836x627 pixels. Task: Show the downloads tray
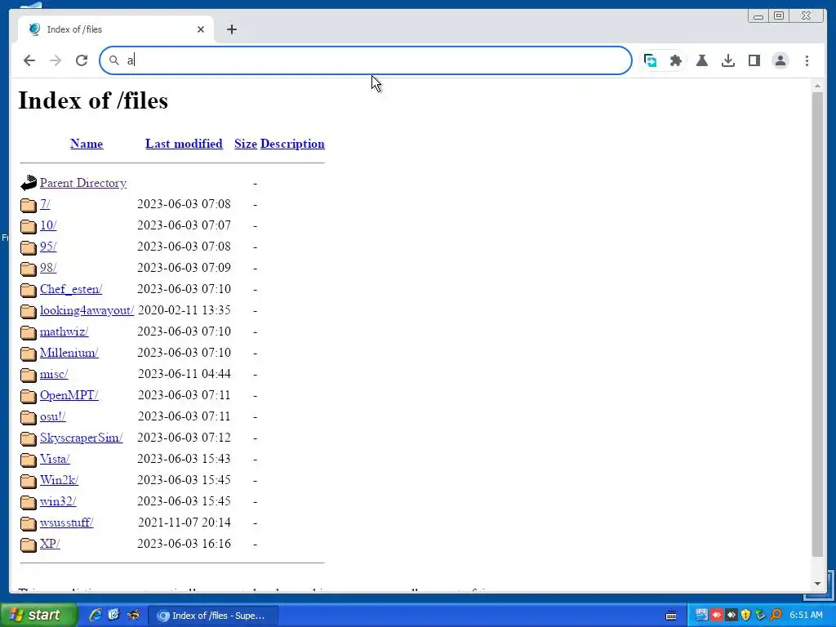728,60
